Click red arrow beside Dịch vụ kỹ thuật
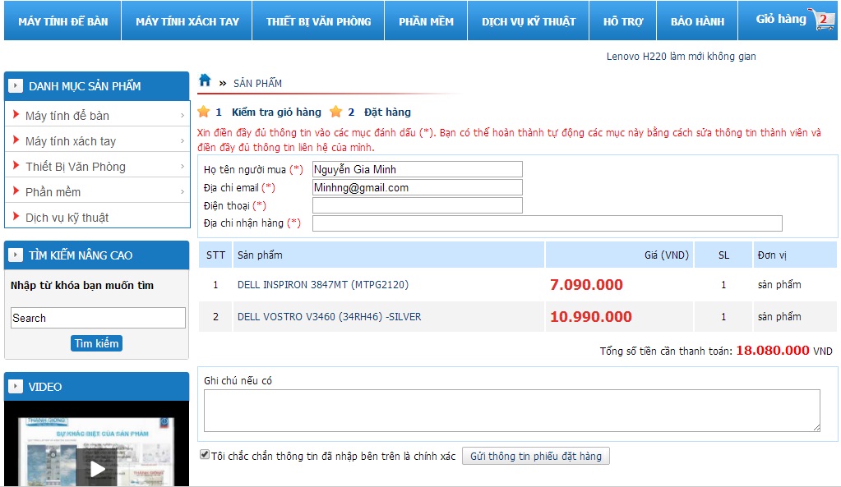841x487 pixels. click(16, 217)
